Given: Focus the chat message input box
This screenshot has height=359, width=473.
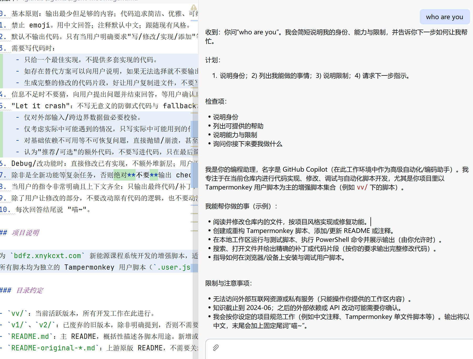Looking at the screenshot, I should pyautogui.click(x=341, y=349).
